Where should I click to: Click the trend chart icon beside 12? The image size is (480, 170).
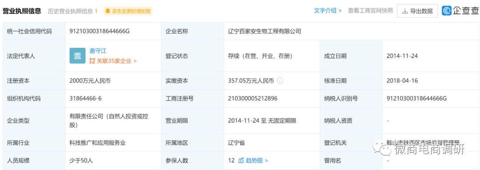[x=240, y=161]
